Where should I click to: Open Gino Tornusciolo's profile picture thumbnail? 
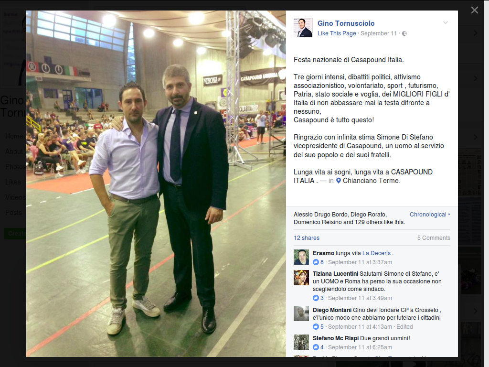(x=303, y=28)
